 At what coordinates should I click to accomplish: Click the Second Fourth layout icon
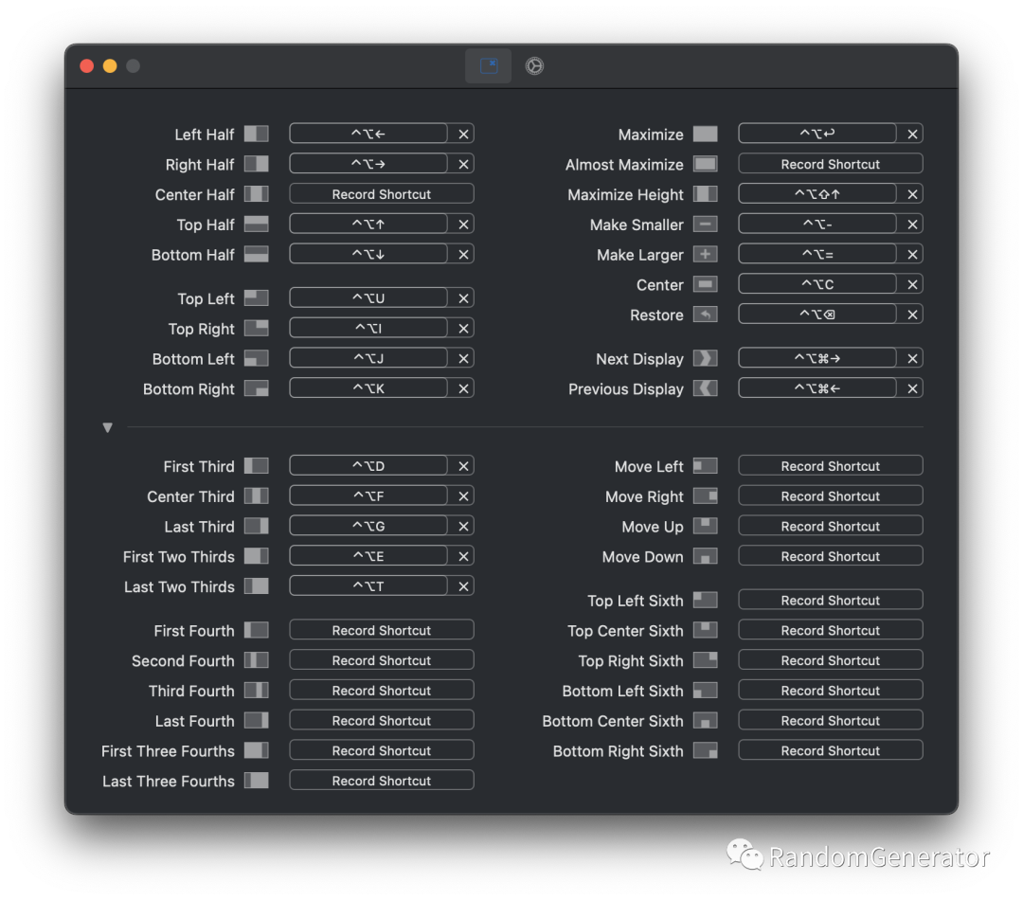pyautogui.click(x=257, y=659)
